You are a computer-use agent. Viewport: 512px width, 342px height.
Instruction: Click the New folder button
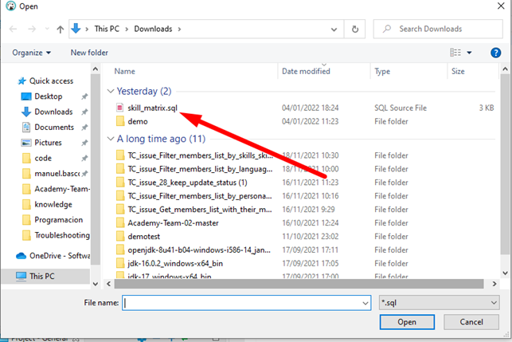pos(89,53)
